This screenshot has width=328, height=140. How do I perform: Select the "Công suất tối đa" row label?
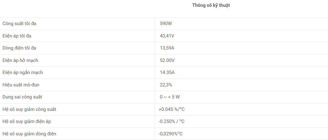pyautogui.click(x=21, y=24)
